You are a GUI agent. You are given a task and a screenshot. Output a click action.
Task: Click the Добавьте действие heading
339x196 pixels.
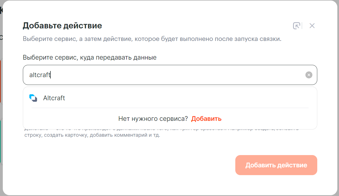62,26
